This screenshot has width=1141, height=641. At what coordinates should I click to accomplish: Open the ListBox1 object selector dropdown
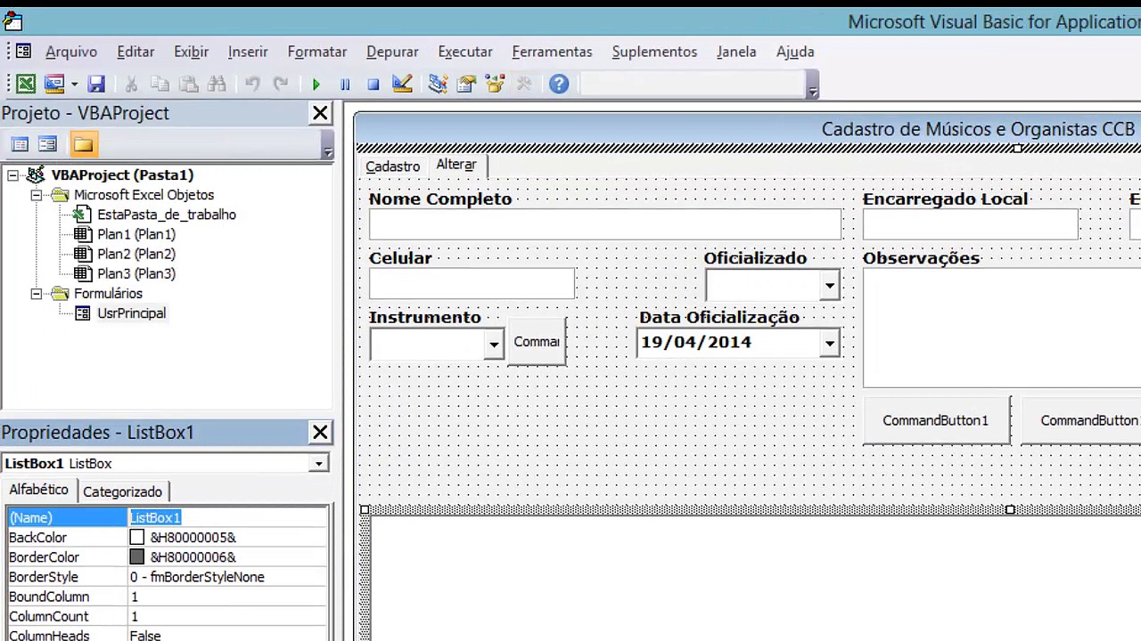[318, 464]
